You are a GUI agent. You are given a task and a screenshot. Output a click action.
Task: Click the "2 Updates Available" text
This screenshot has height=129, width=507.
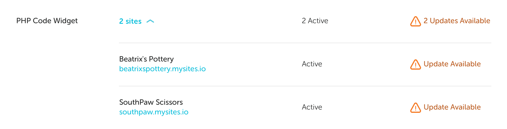click(457, 21)
